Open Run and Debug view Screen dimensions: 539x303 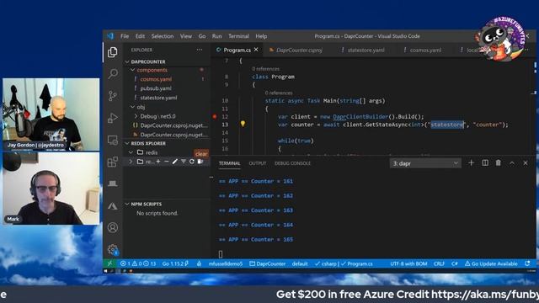[112, 118]
